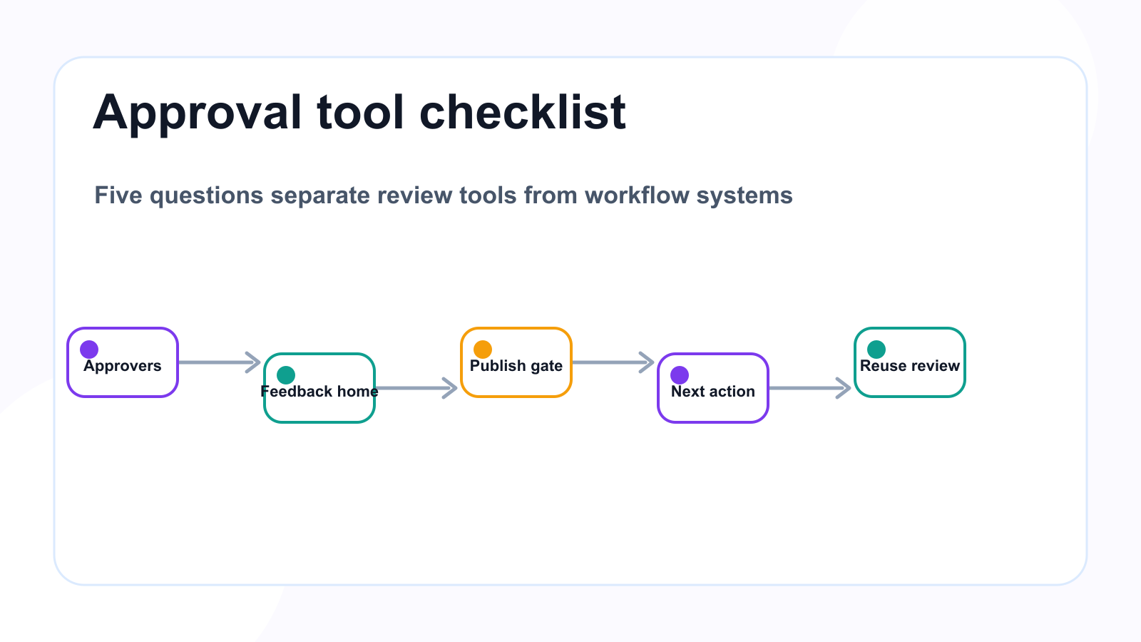Click the title 'Approval tool checklist'

click(359, 113)
